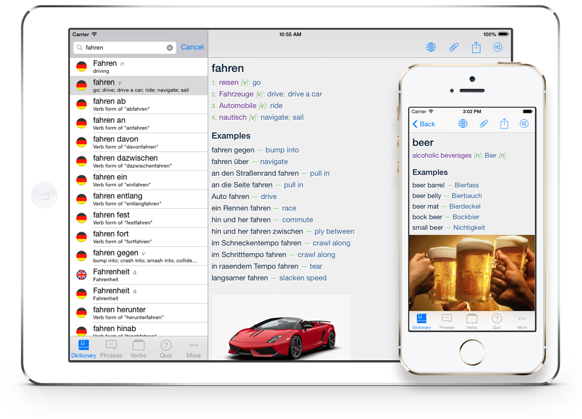This screenshot has height=419, width=582.
Task: Tap the 'tear' translation
Action: [316, 266]
